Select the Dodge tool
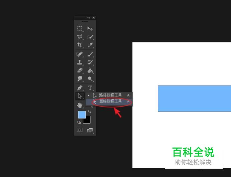Image resolution: width=231 pixels, height=177 pixels. click(90, 79)
